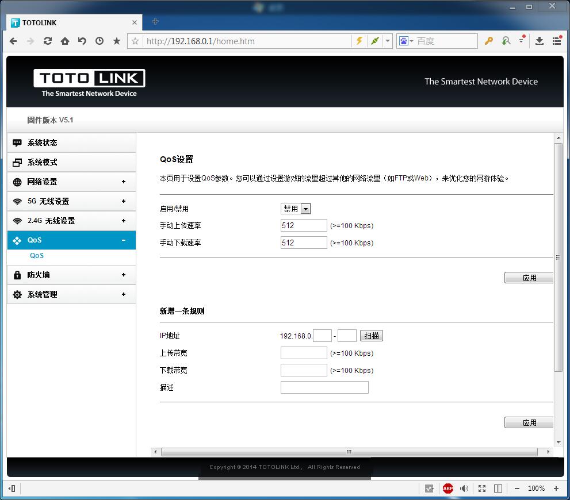570x500 pixels.
Task: Expand the 5G 无线设置 sidebar section
Action: tap(72, 201)
